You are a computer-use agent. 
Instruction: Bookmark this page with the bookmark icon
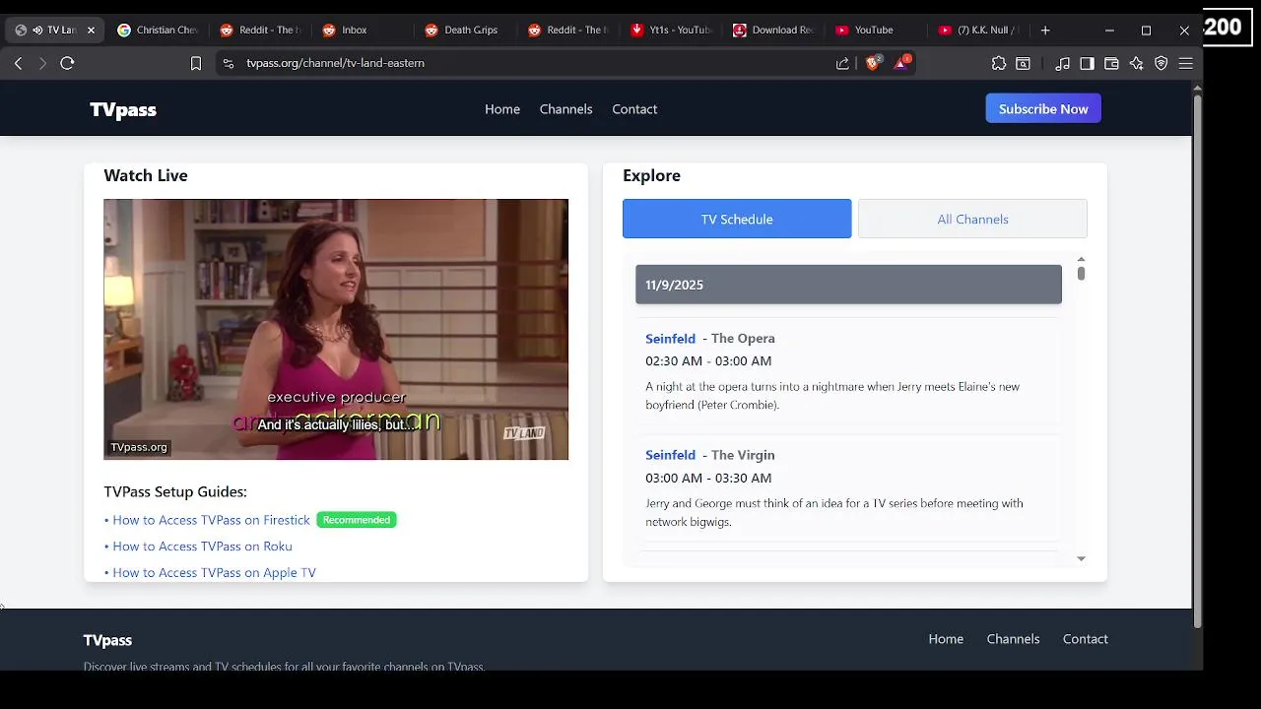[196, 63]
